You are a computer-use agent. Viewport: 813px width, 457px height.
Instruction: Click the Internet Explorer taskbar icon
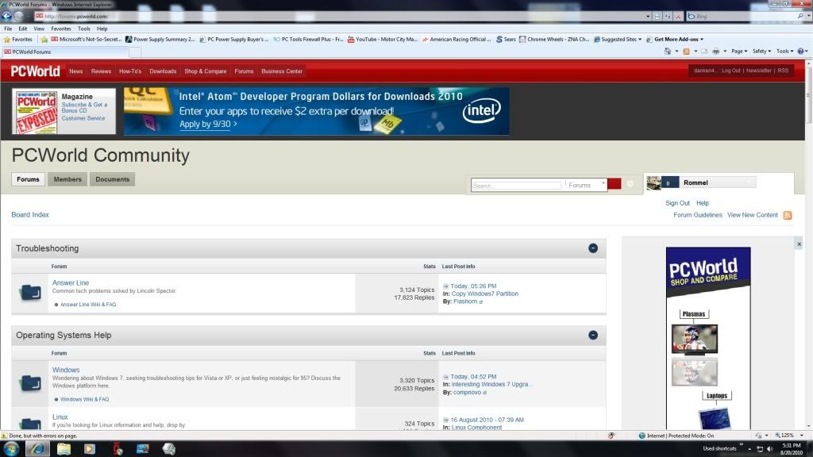(37, 449)
